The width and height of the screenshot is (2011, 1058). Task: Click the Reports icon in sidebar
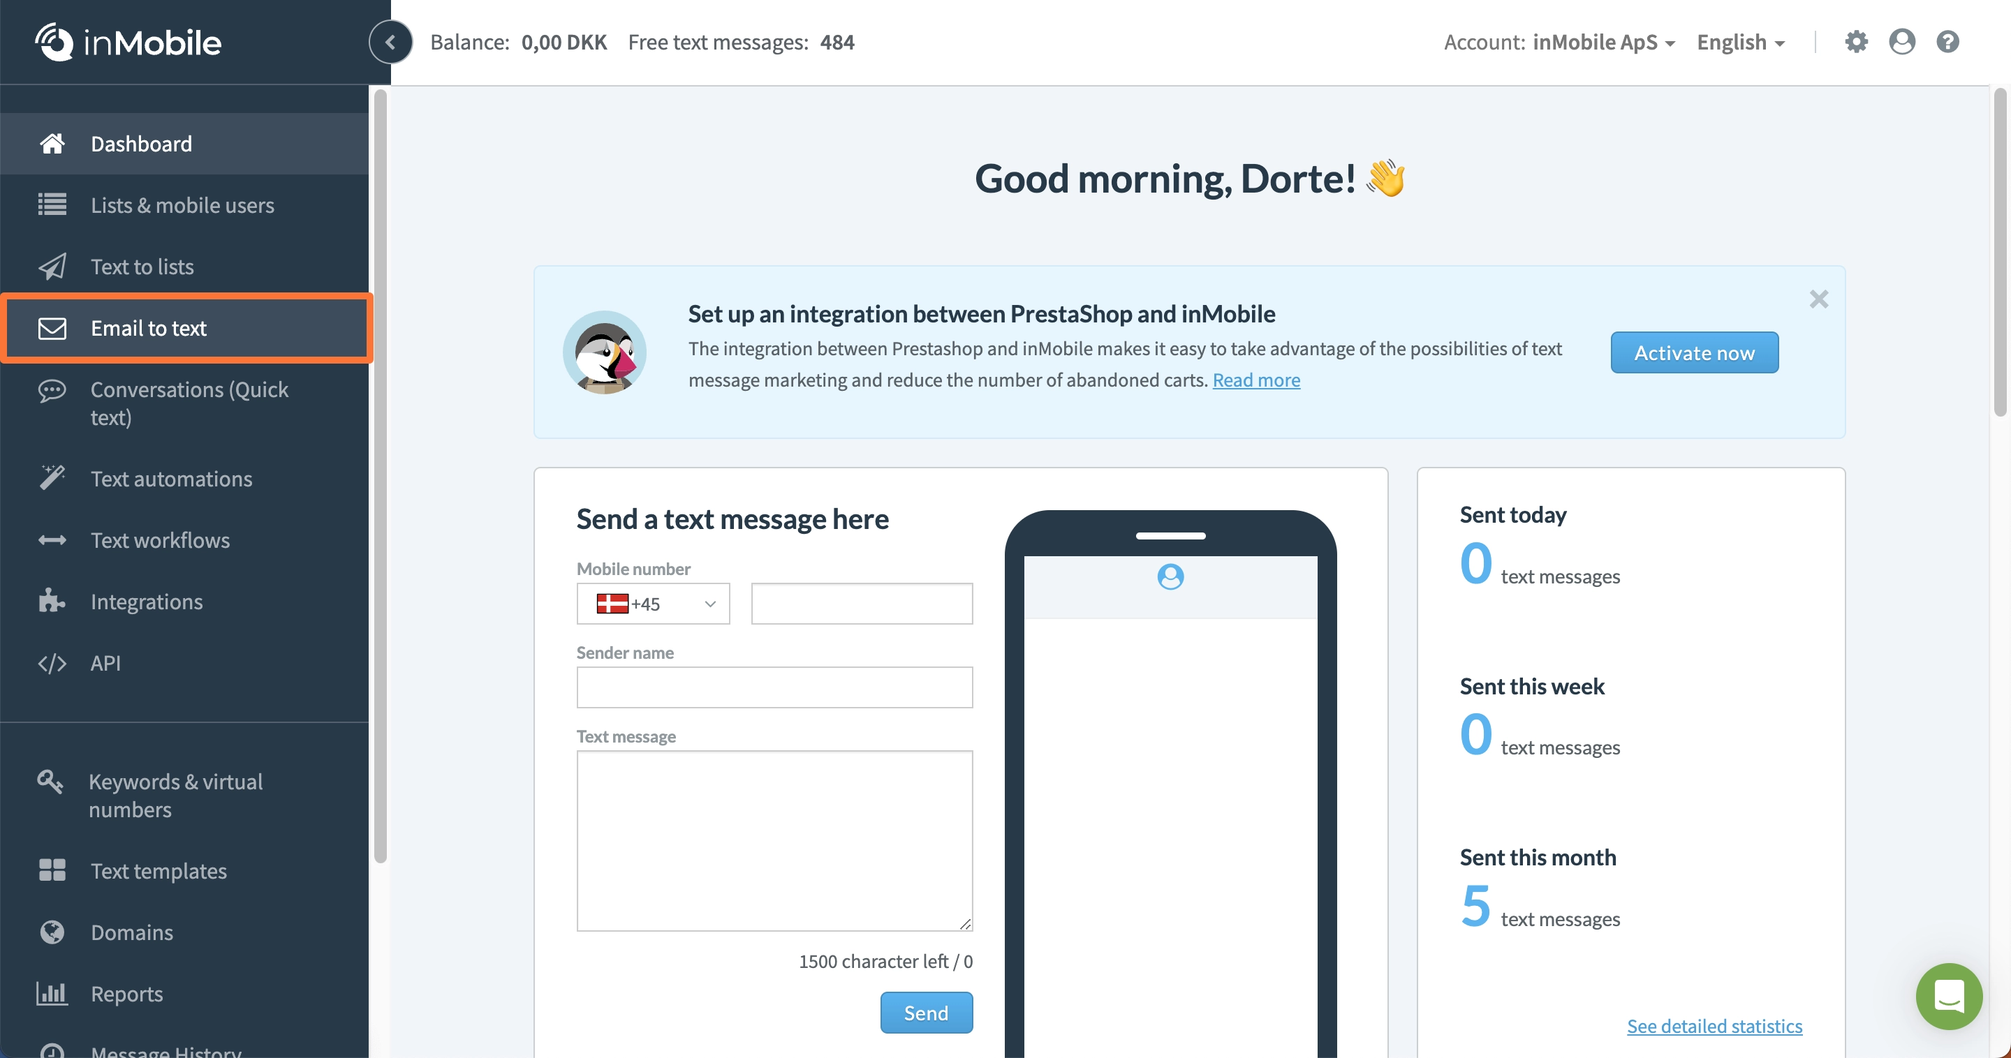coord(54,993)
